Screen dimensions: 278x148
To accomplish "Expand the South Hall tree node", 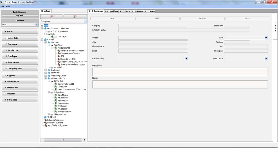I will (x=46, y=73).
